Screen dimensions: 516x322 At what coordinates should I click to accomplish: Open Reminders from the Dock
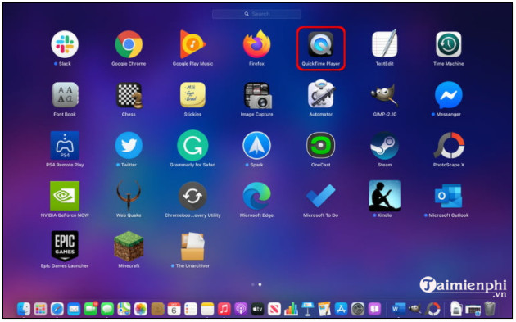tap(191, 309)
